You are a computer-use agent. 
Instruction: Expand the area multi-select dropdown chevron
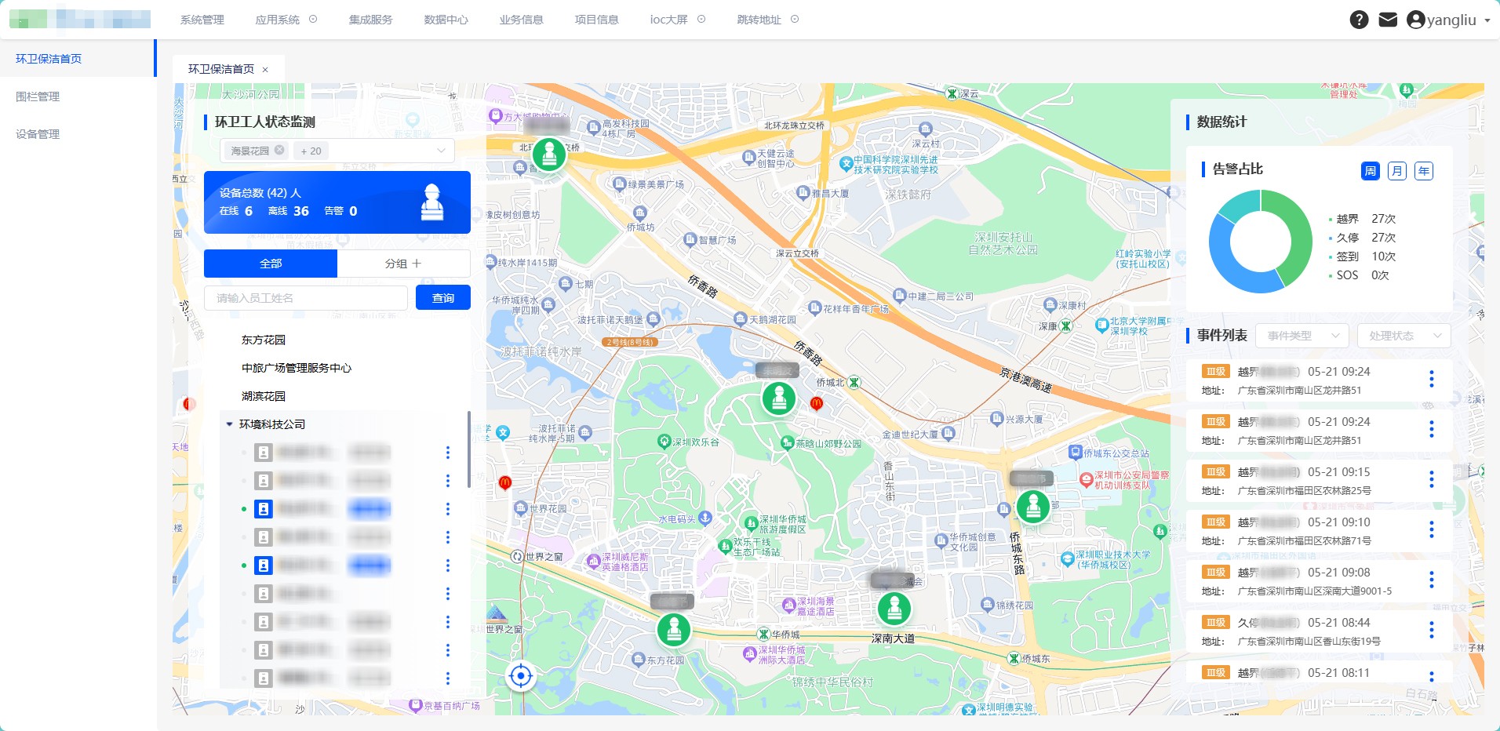coord(441,151)
